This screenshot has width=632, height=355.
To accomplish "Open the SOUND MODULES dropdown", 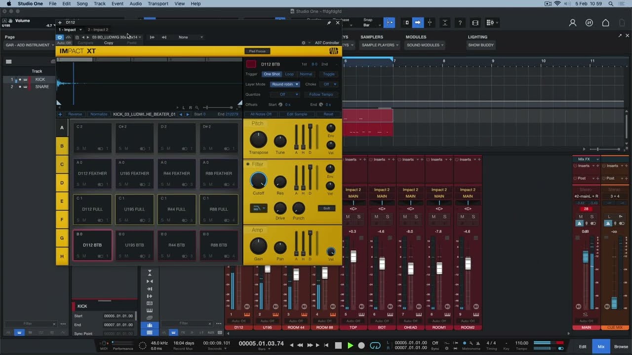I will click(x=425, y=45).
